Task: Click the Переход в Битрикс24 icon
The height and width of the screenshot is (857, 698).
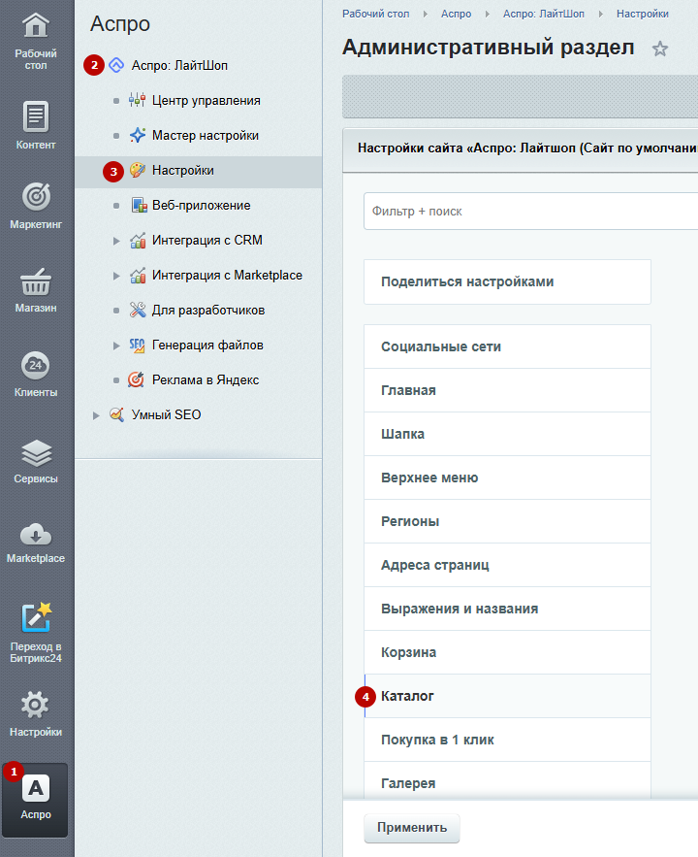Action: [36, 617]
